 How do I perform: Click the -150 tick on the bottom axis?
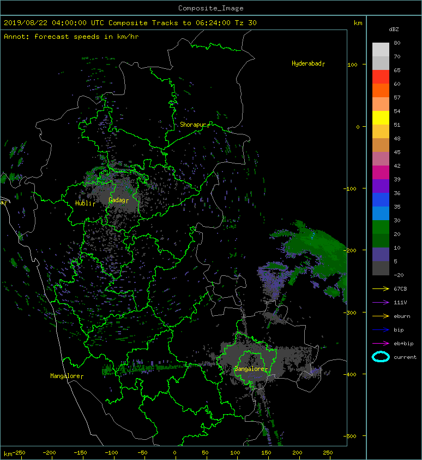click(x=80, y=453)
